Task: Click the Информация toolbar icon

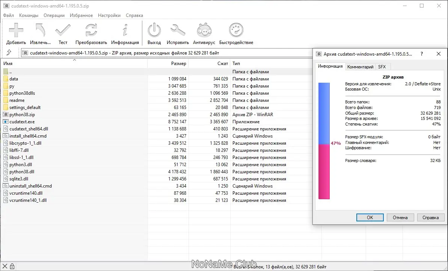Action: [125, 30]
